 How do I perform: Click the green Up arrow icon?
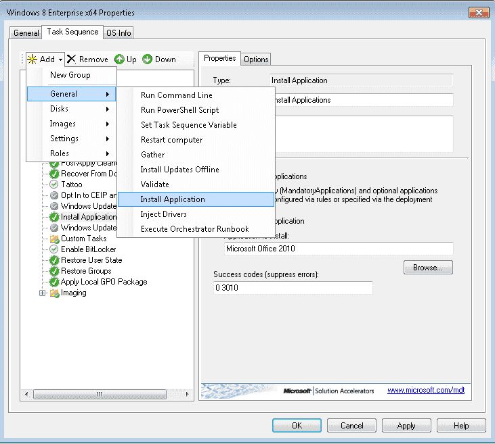[119, 59]
